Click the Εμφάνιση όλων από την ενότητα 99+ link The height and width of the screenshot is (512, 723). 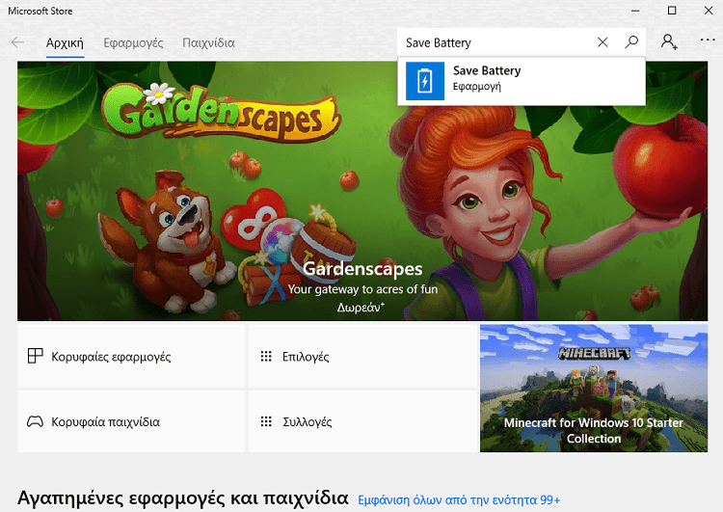click(459, 500)
